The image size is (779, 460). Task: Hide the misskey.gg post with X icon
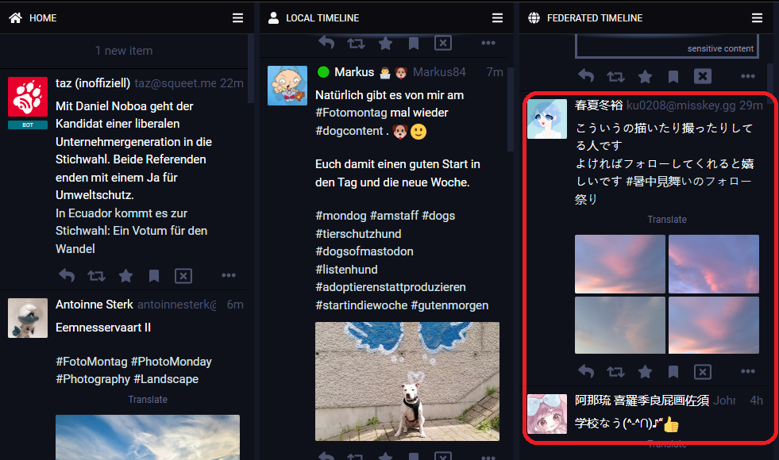pos(702,371)
